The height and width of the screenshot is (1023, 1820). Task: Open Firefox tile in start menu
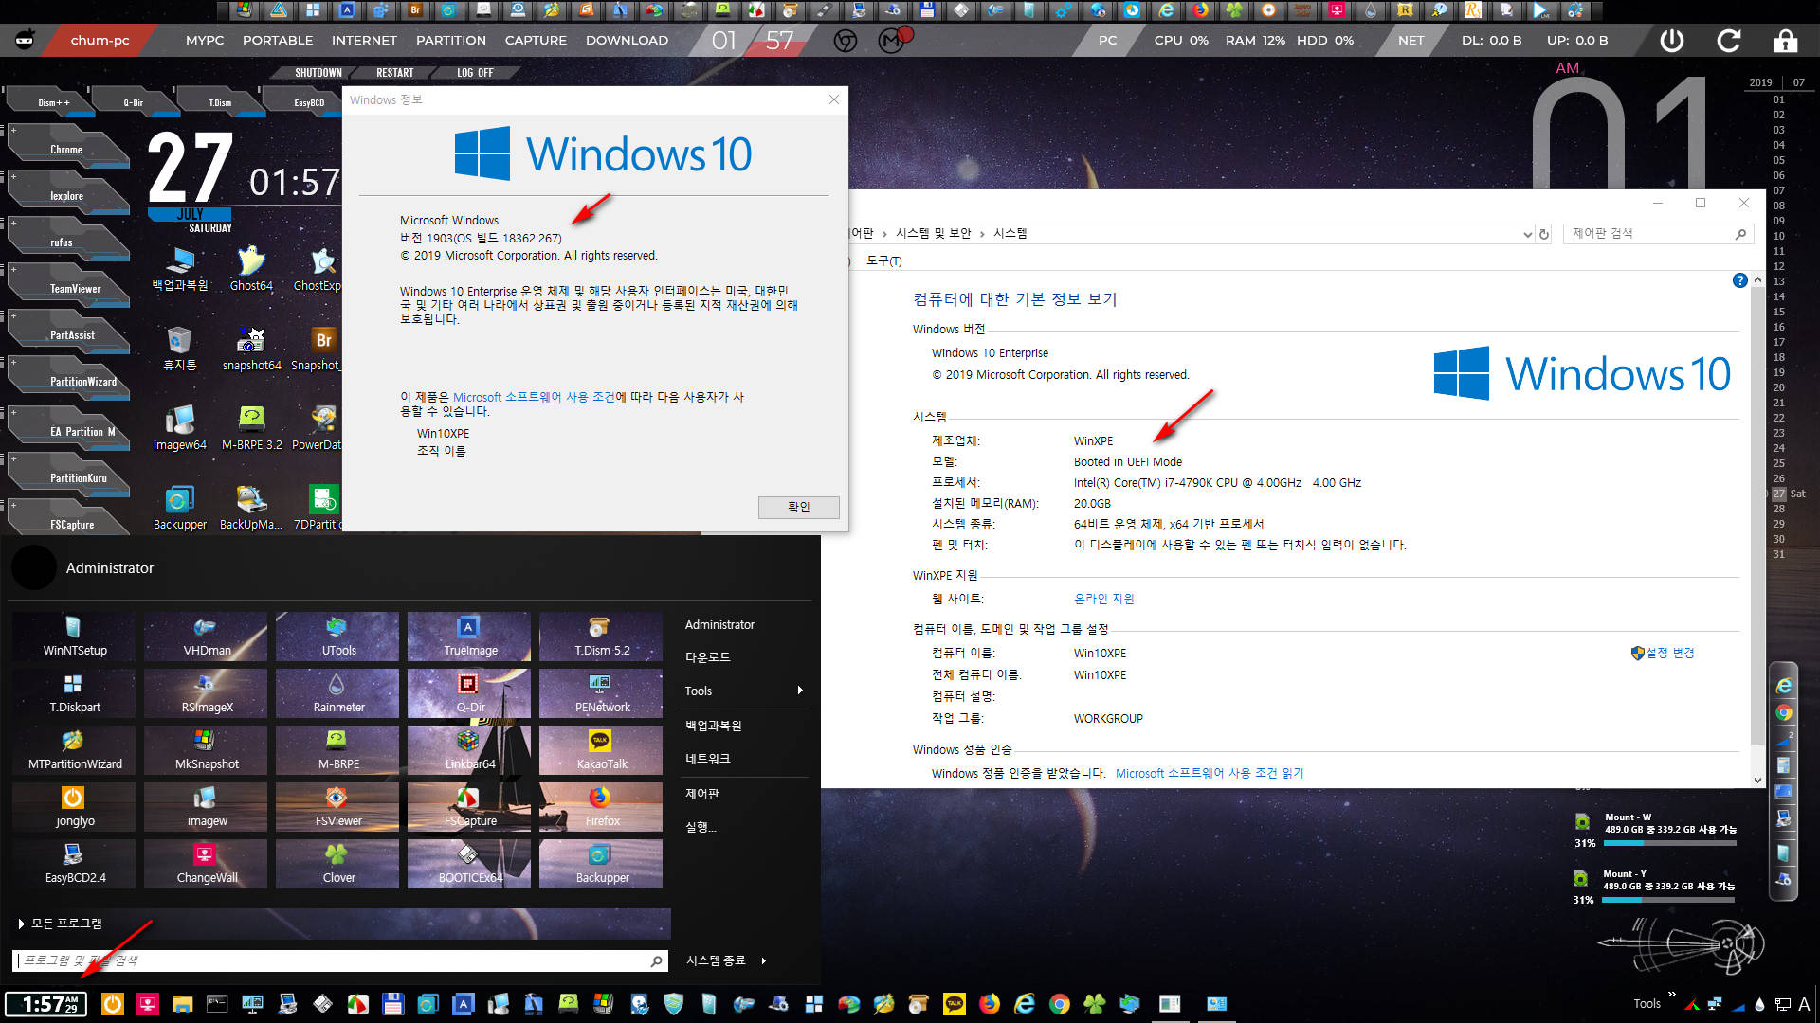coord(601,807)
